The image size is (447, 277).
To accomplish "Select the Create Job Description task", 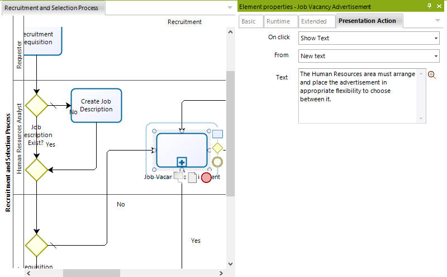I will (x=96, y=105).
